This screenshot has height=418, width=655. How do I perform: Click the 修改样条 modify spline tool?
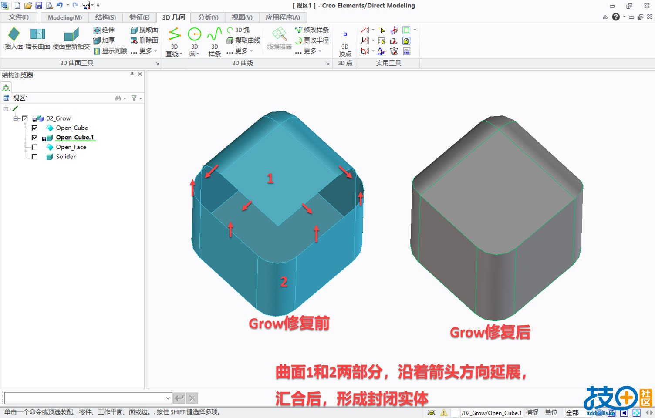click(x=312, y=30)
